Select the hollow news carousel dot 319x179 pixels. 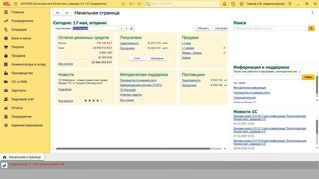(102, 100)
